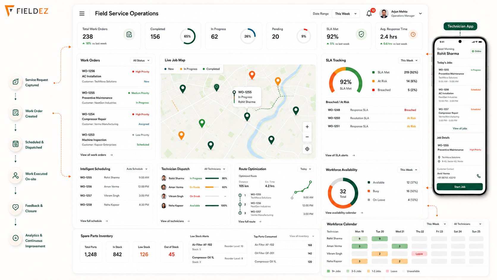This screenshot has width=497, height=280.
Task: Click the SLA Met shield icon
Action: (361, 35)
